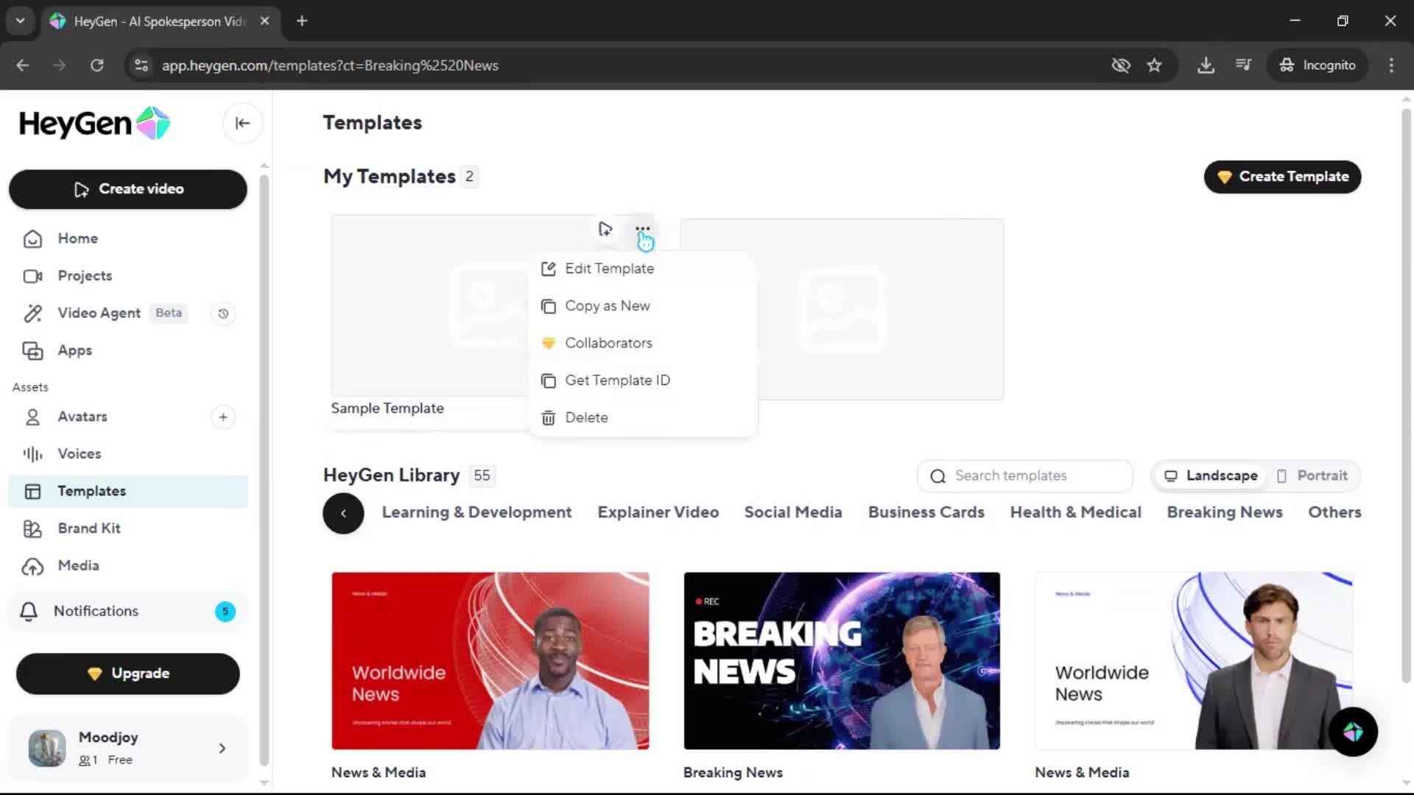Click the plus icon beside Avatars
Screen dimensions: 1414x795
[223, 417]
